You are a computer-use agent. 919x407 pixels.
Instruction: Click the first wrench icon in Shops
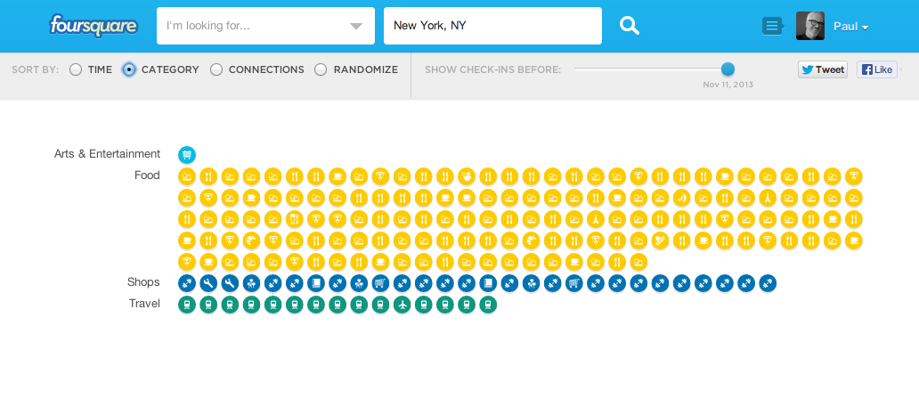[208, 284]
